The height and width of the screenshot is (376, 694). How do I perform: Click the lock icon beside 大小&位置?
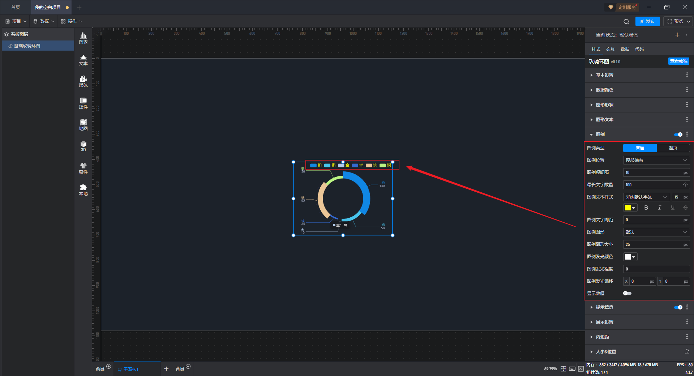(x=687, y=351)
